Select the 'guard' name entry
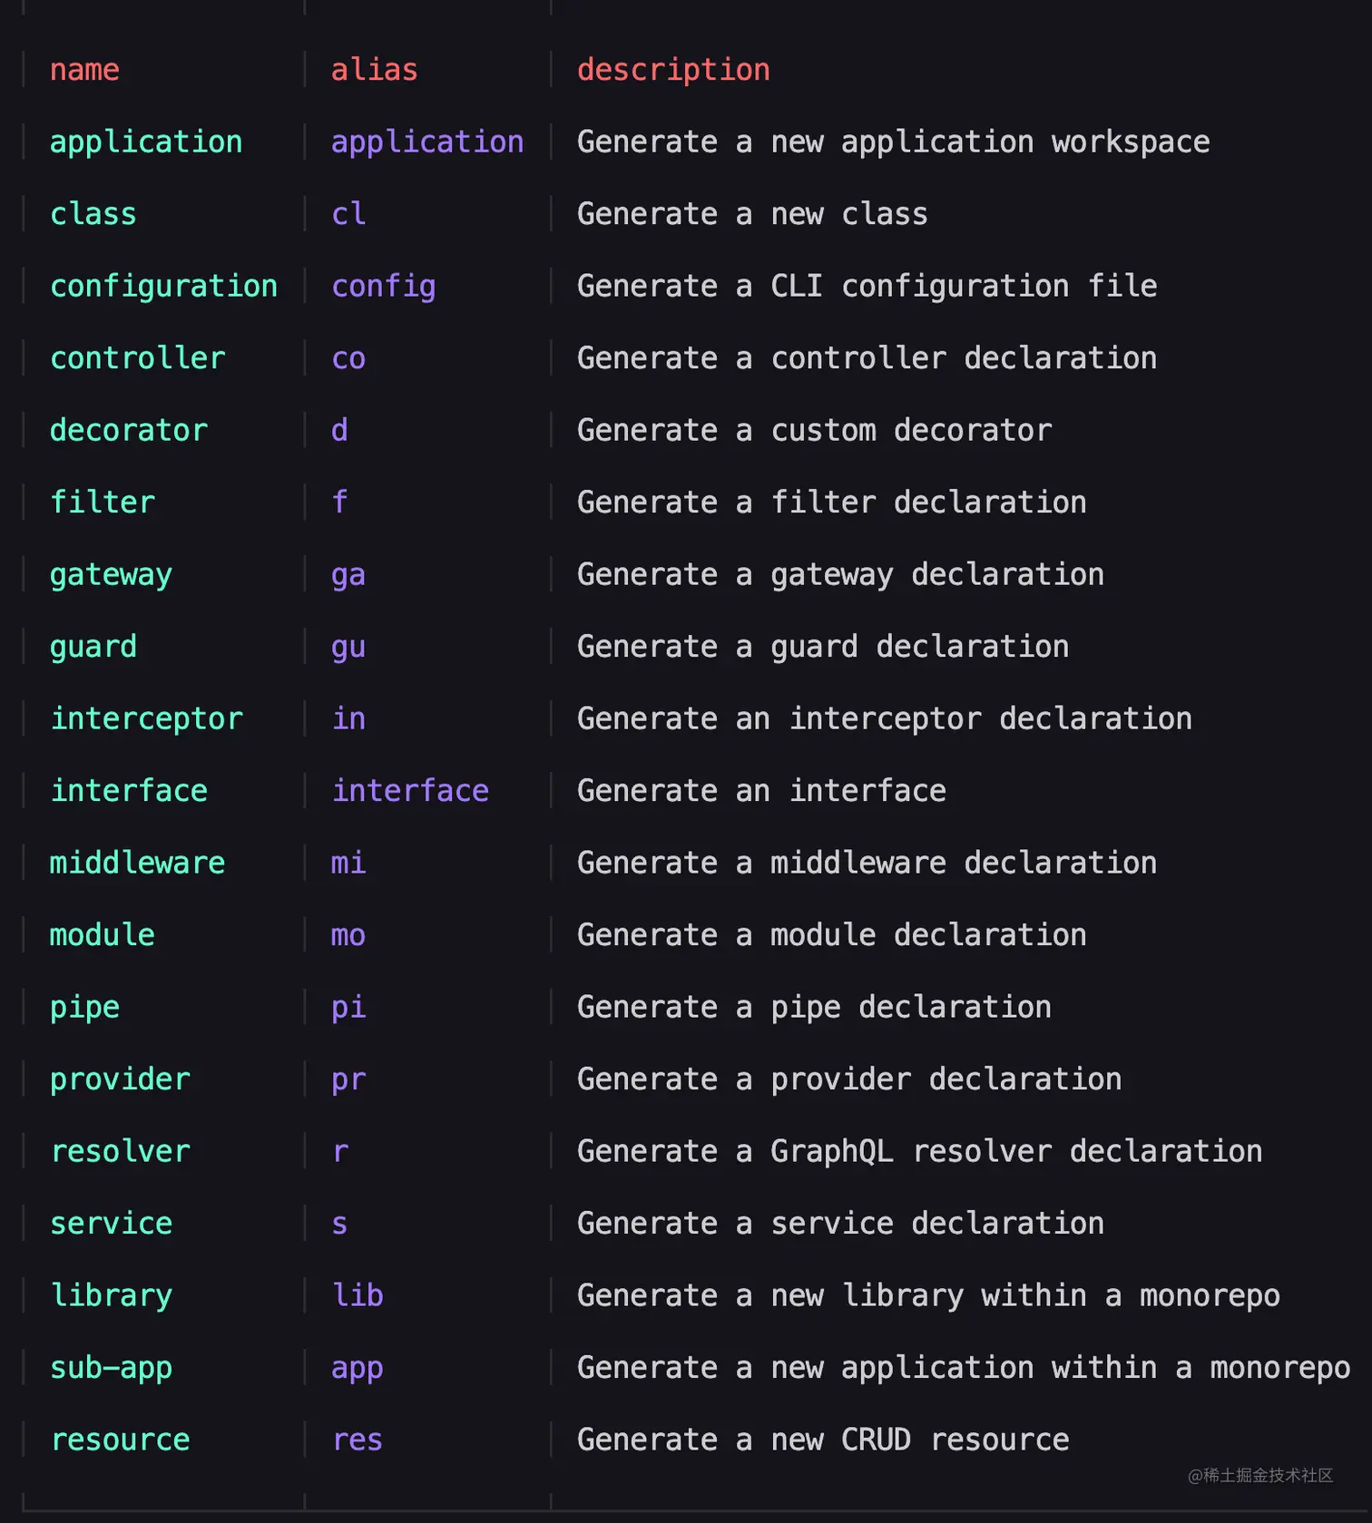Viewport: 1372px width, 1523px height. 93,647
